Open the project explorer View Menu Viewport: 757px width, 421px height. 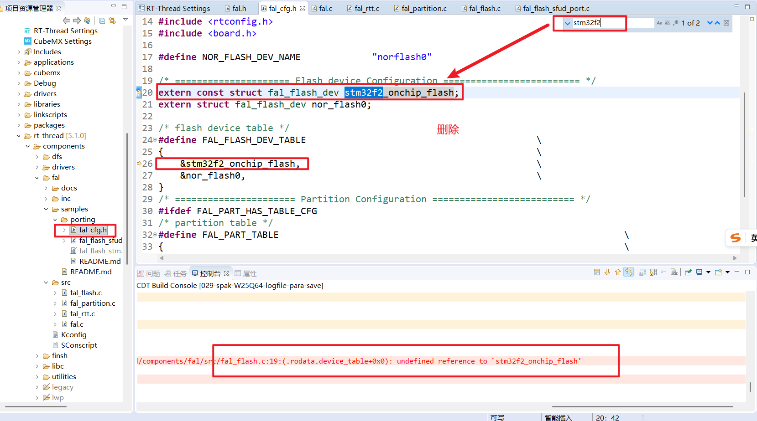tap(125, 20)
